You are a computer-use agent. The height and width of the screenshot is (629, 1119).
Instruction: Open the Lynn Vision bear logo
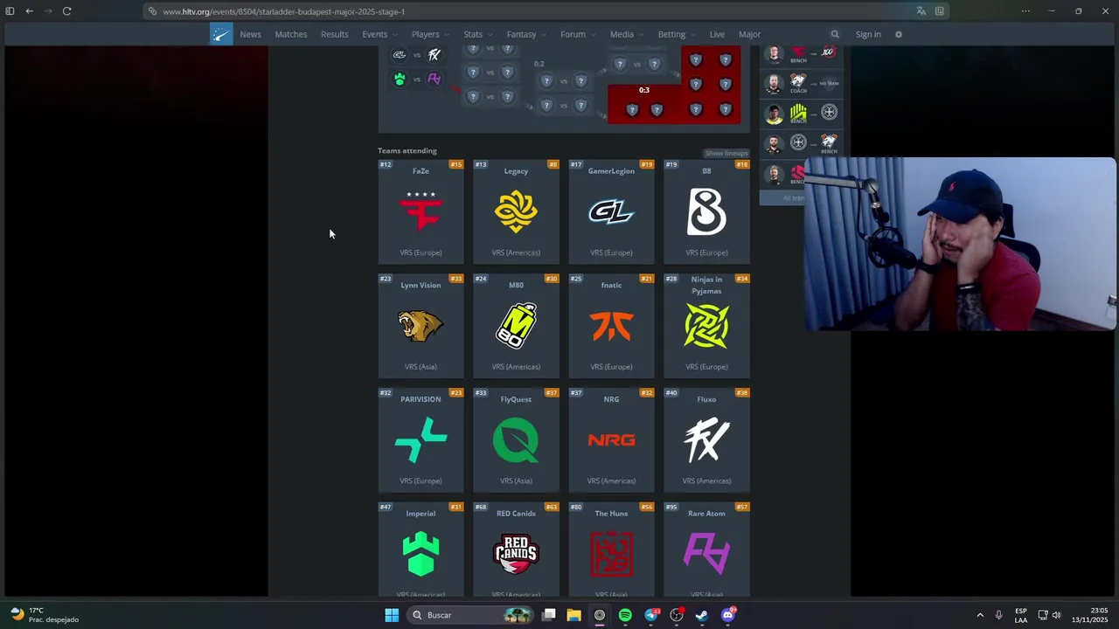coord(420,325)
